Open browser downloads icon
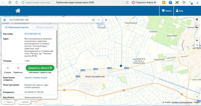This screenshot has height=106, width=201. [x=198, y=2]
